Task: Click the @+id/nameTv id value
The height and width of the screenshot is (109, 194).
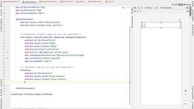Action: pyautogui.click(x=45, y=73)
